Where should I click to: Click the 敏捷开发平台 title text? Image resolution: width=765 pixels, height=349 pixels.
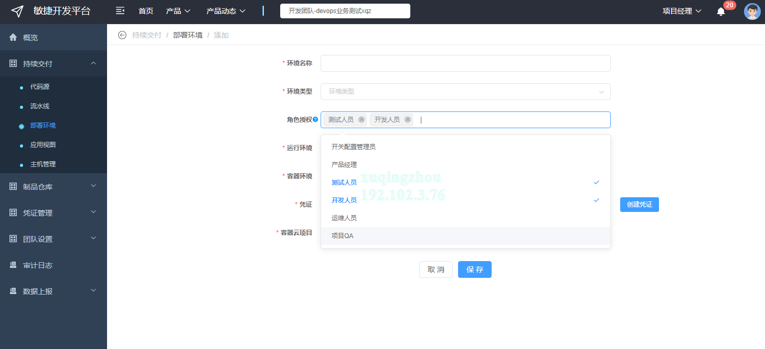62,11
